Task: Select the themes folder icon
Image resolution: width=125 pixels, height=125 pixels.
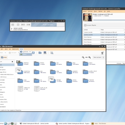Action: (86, 81)
